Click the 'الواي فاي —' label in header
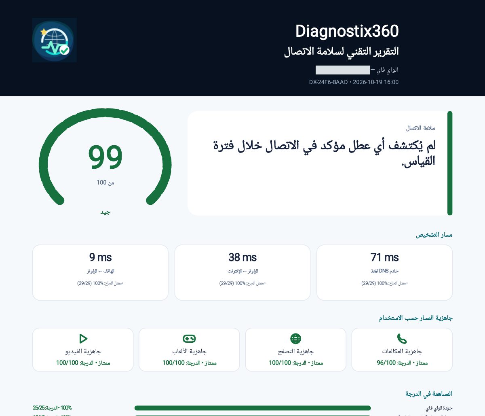The height and width of the screenshot is (416, 485). click(x=384, y=70)
